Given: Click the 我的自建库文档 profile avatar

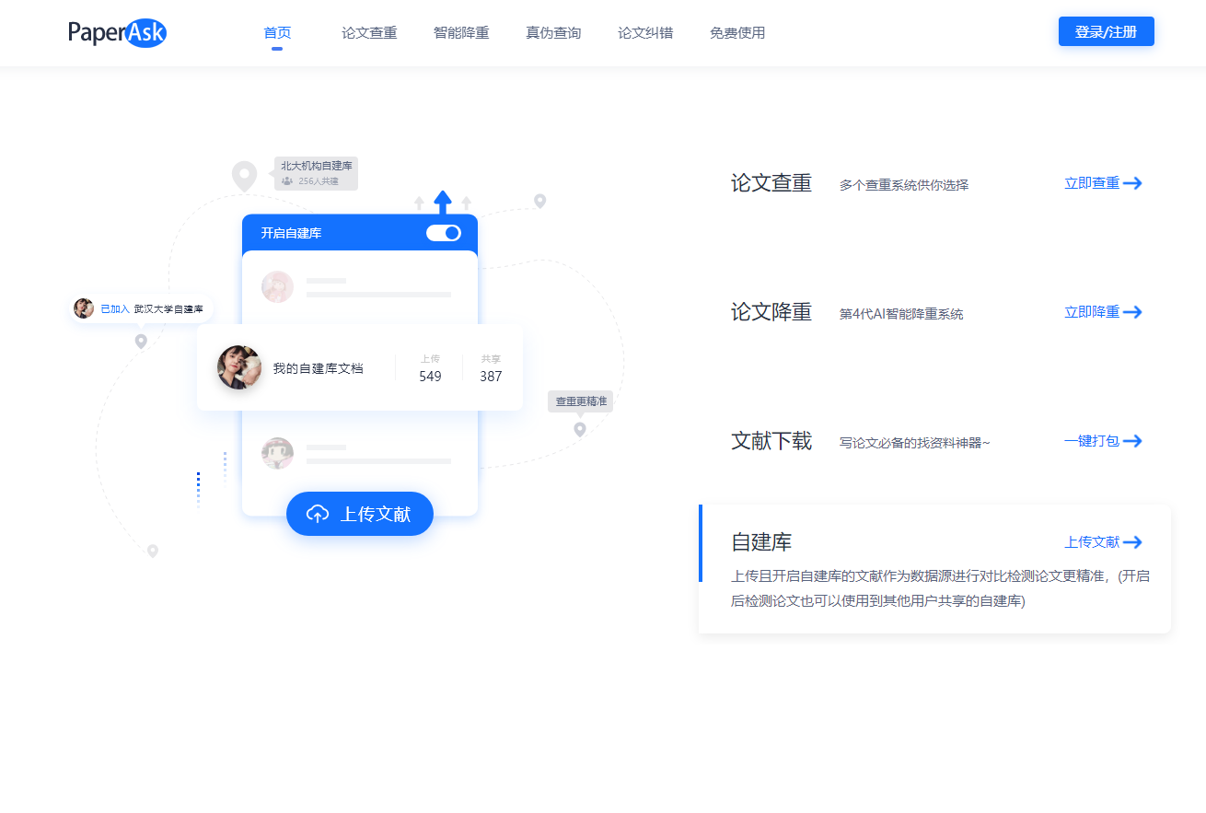Looking at the screenshot, I should point(239,367).
